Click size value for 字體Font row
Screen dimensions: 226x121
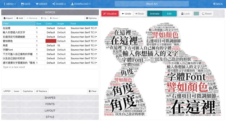pyautogui.click(x=40, y=50)
